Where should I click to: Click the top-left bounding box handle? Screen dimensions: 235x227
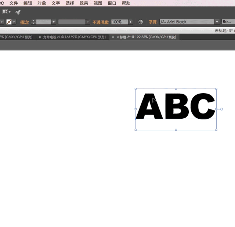tap(135, 89)
